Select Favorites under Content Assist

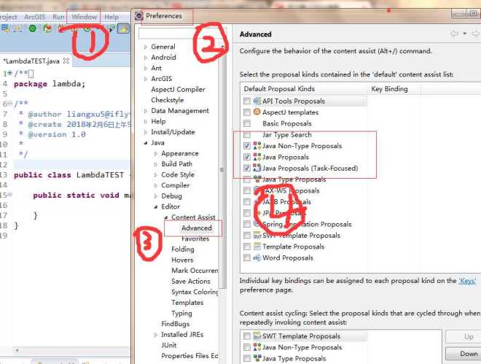coord(195,239)
